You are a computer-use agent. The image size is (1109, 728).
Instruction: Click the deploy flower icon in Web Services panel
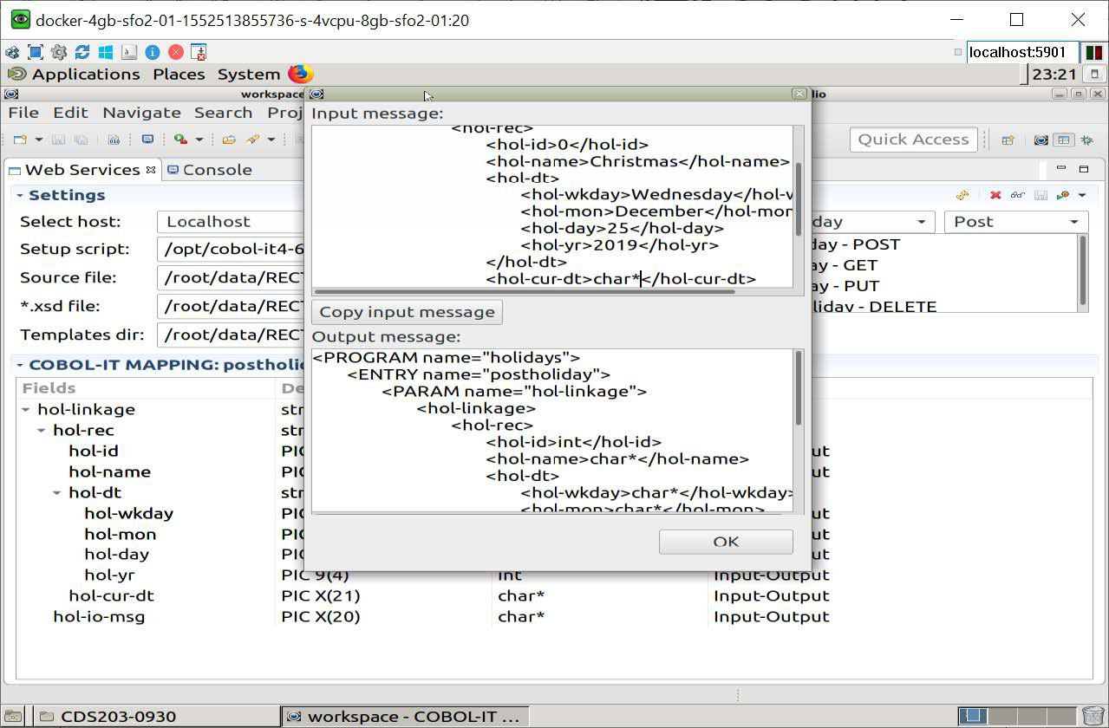[x=1063, y=194]
